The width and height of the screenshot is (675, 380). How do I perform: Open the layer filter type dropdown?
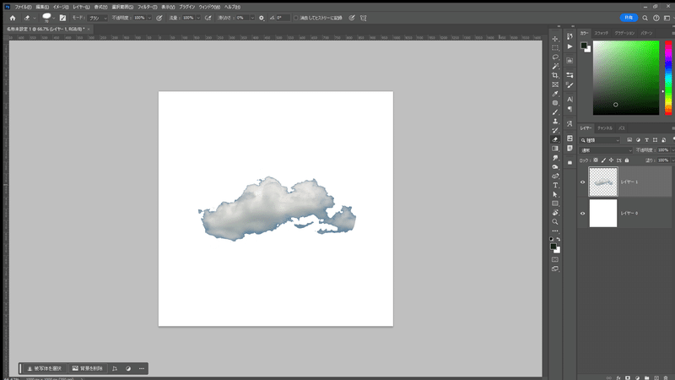[600, 140]
